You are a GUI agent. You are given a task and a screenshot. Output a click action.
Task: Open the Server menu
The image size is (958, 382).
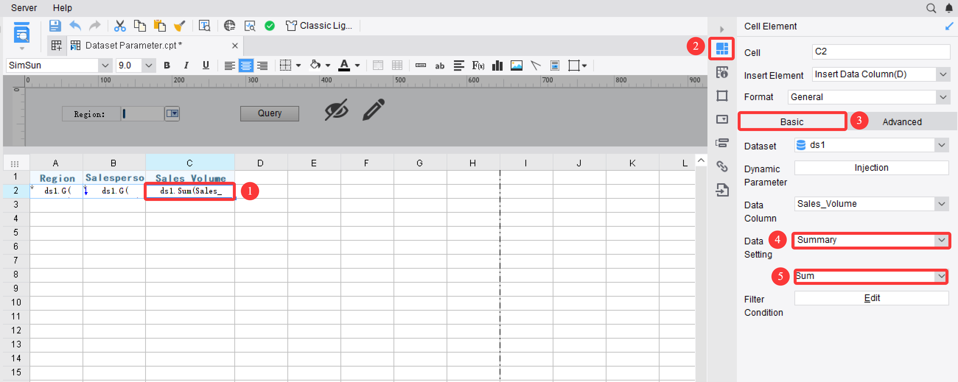point(24,8)
